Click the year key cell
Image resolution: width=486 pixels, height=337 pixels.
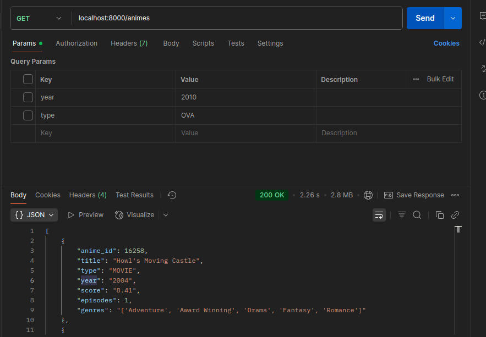[106, 97]
